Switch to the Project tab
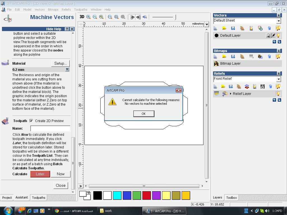Image resolution: width=287 pixels, height=215 pixels. [x=7, y=198]
